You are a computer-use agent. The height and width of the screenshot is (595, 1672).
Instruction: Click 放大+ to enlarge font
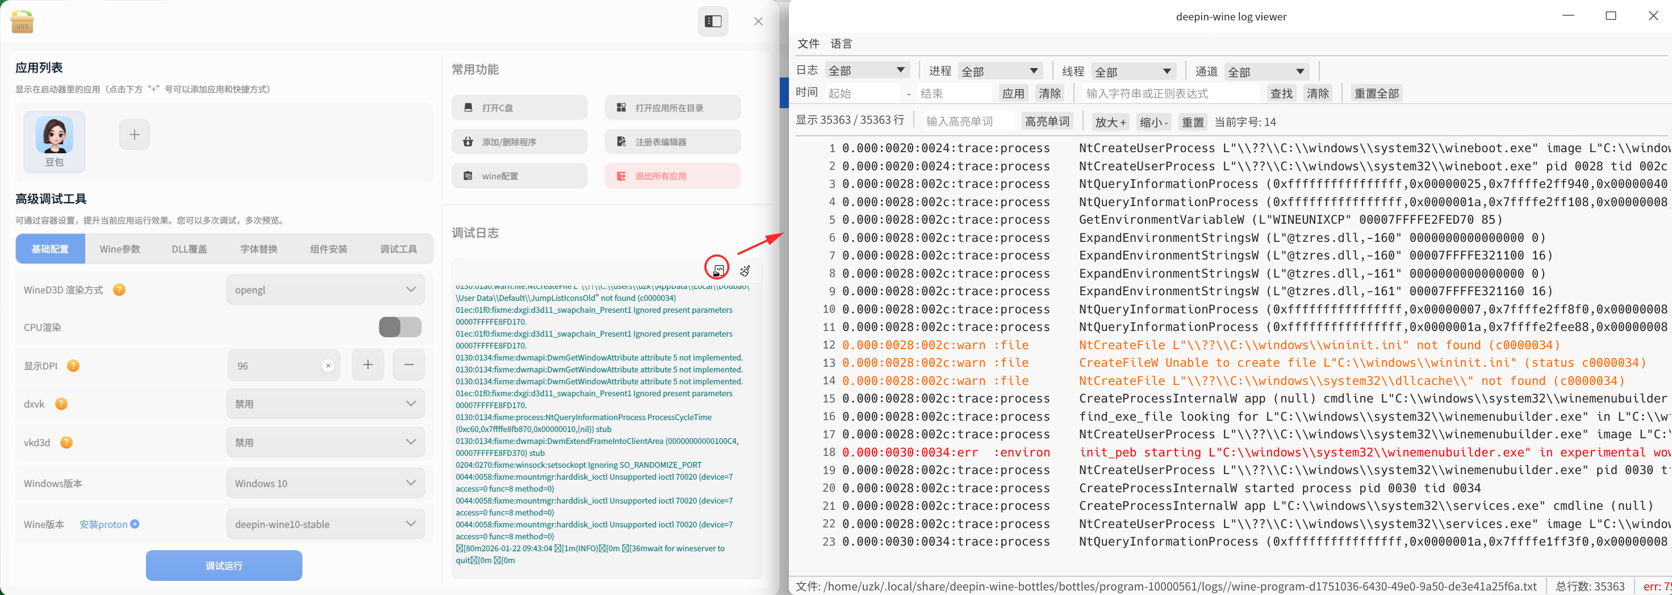(x=1110, y=122)
